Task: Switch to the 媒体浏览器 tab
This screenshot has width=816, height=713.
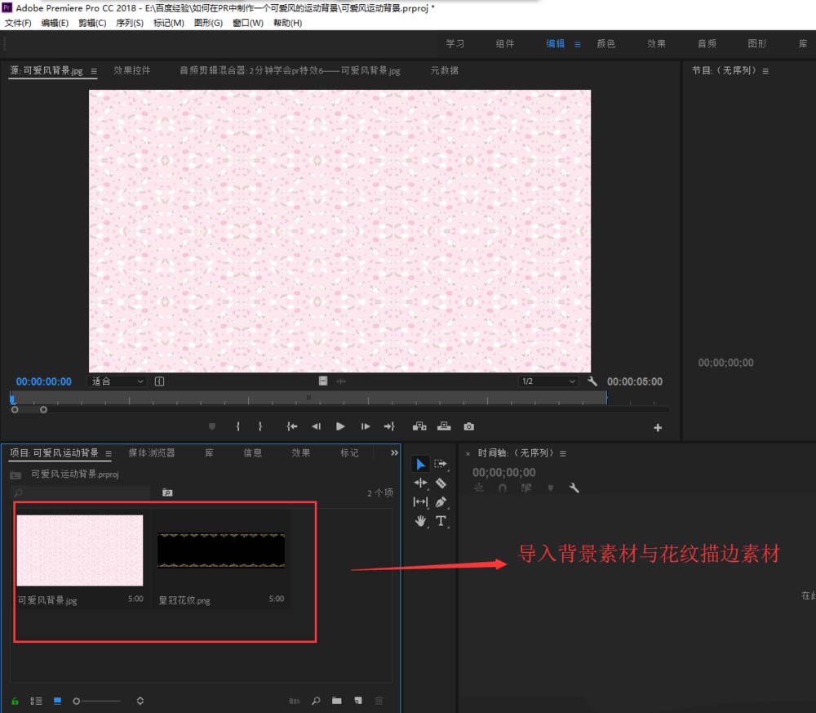Action: pos(152,452)
